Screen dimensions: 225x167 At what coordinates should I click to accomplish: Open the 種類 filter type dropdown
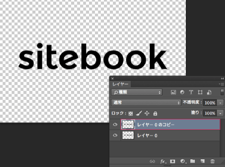[137, 92]
